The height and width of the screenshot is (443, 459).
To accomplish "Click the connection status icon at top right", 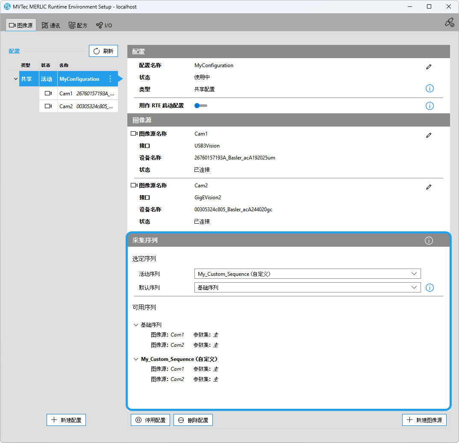I will [x=449, y=23].
